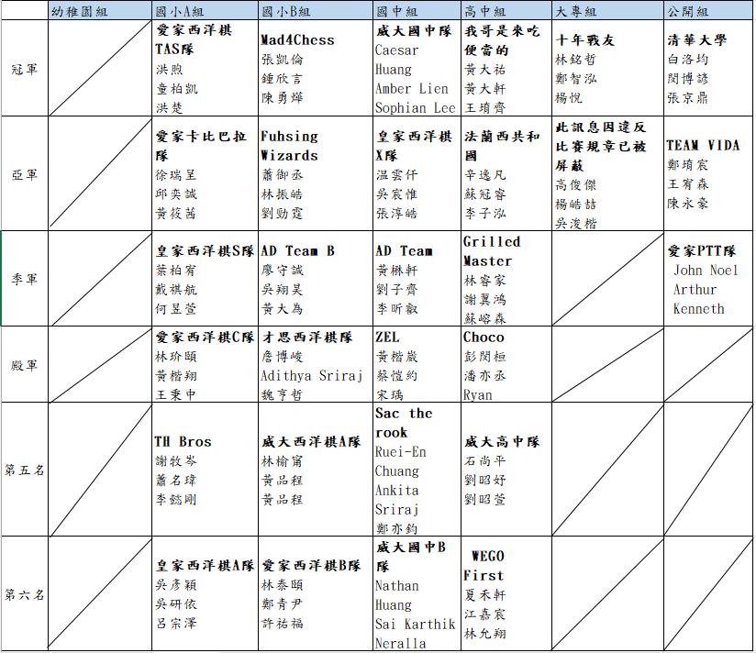Select the 幼稚園組 column header cell
The image size is (756, 653).
99,10
